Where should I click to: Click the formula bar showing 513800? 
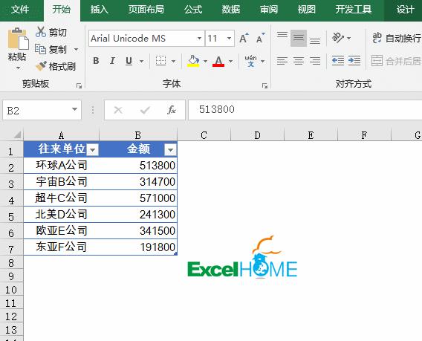(x=305, y=109)
